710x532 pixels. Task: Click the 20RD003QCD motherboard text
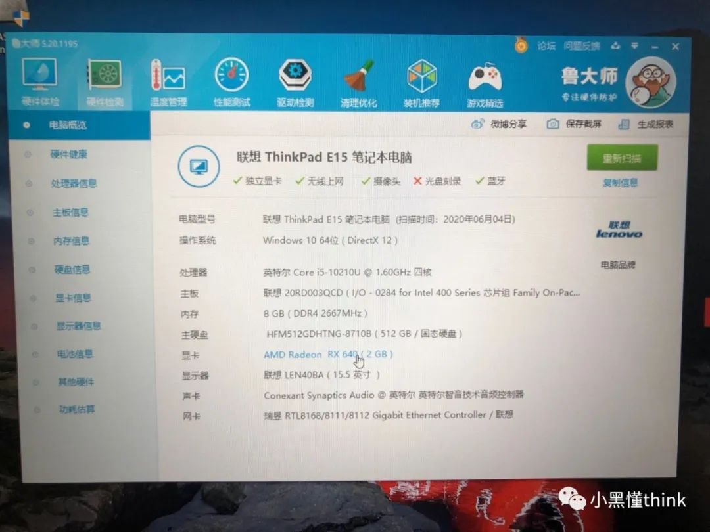point(421,293)
